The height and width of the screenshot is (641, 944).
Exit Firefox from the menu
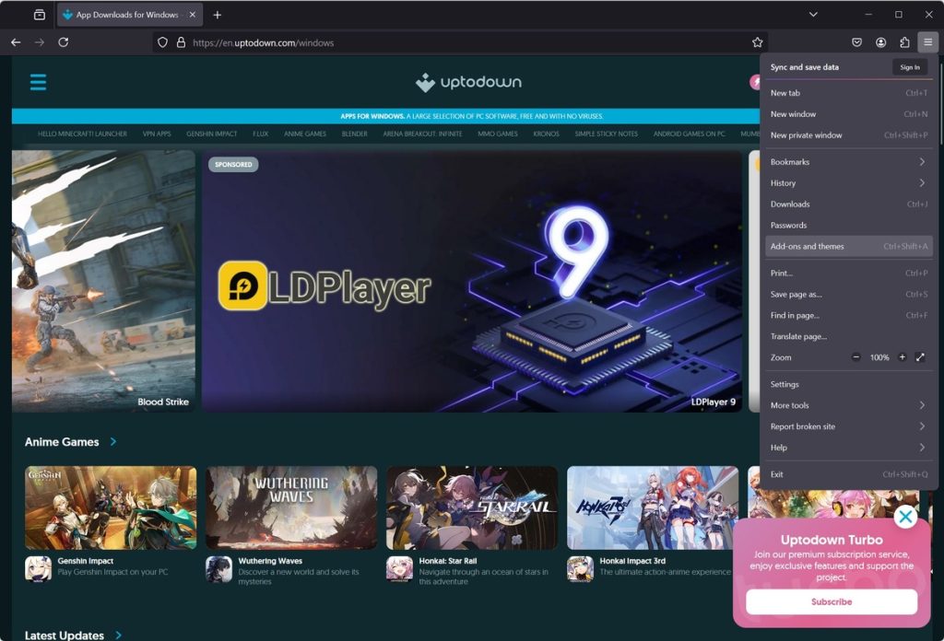848,474
